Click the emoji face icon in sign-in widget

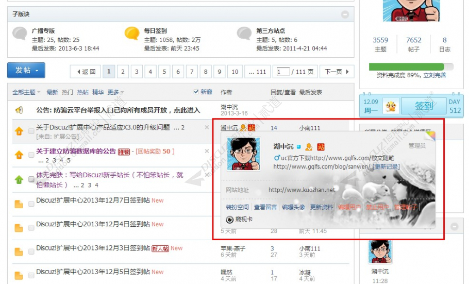click(391, 106)
